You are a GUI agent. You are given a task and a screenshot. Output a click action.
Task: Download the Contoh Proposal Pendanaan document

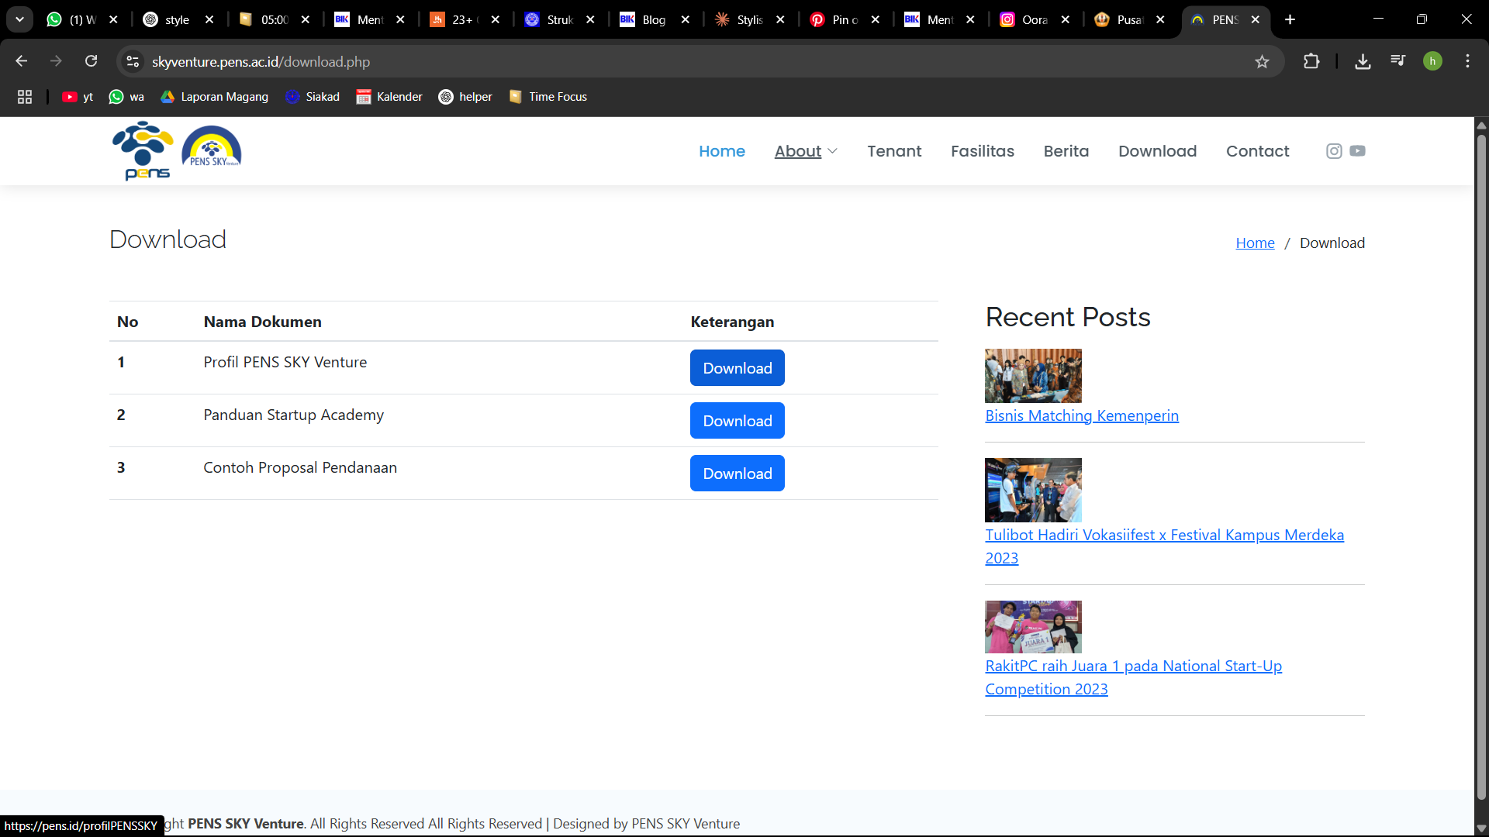tap(737, 474)
